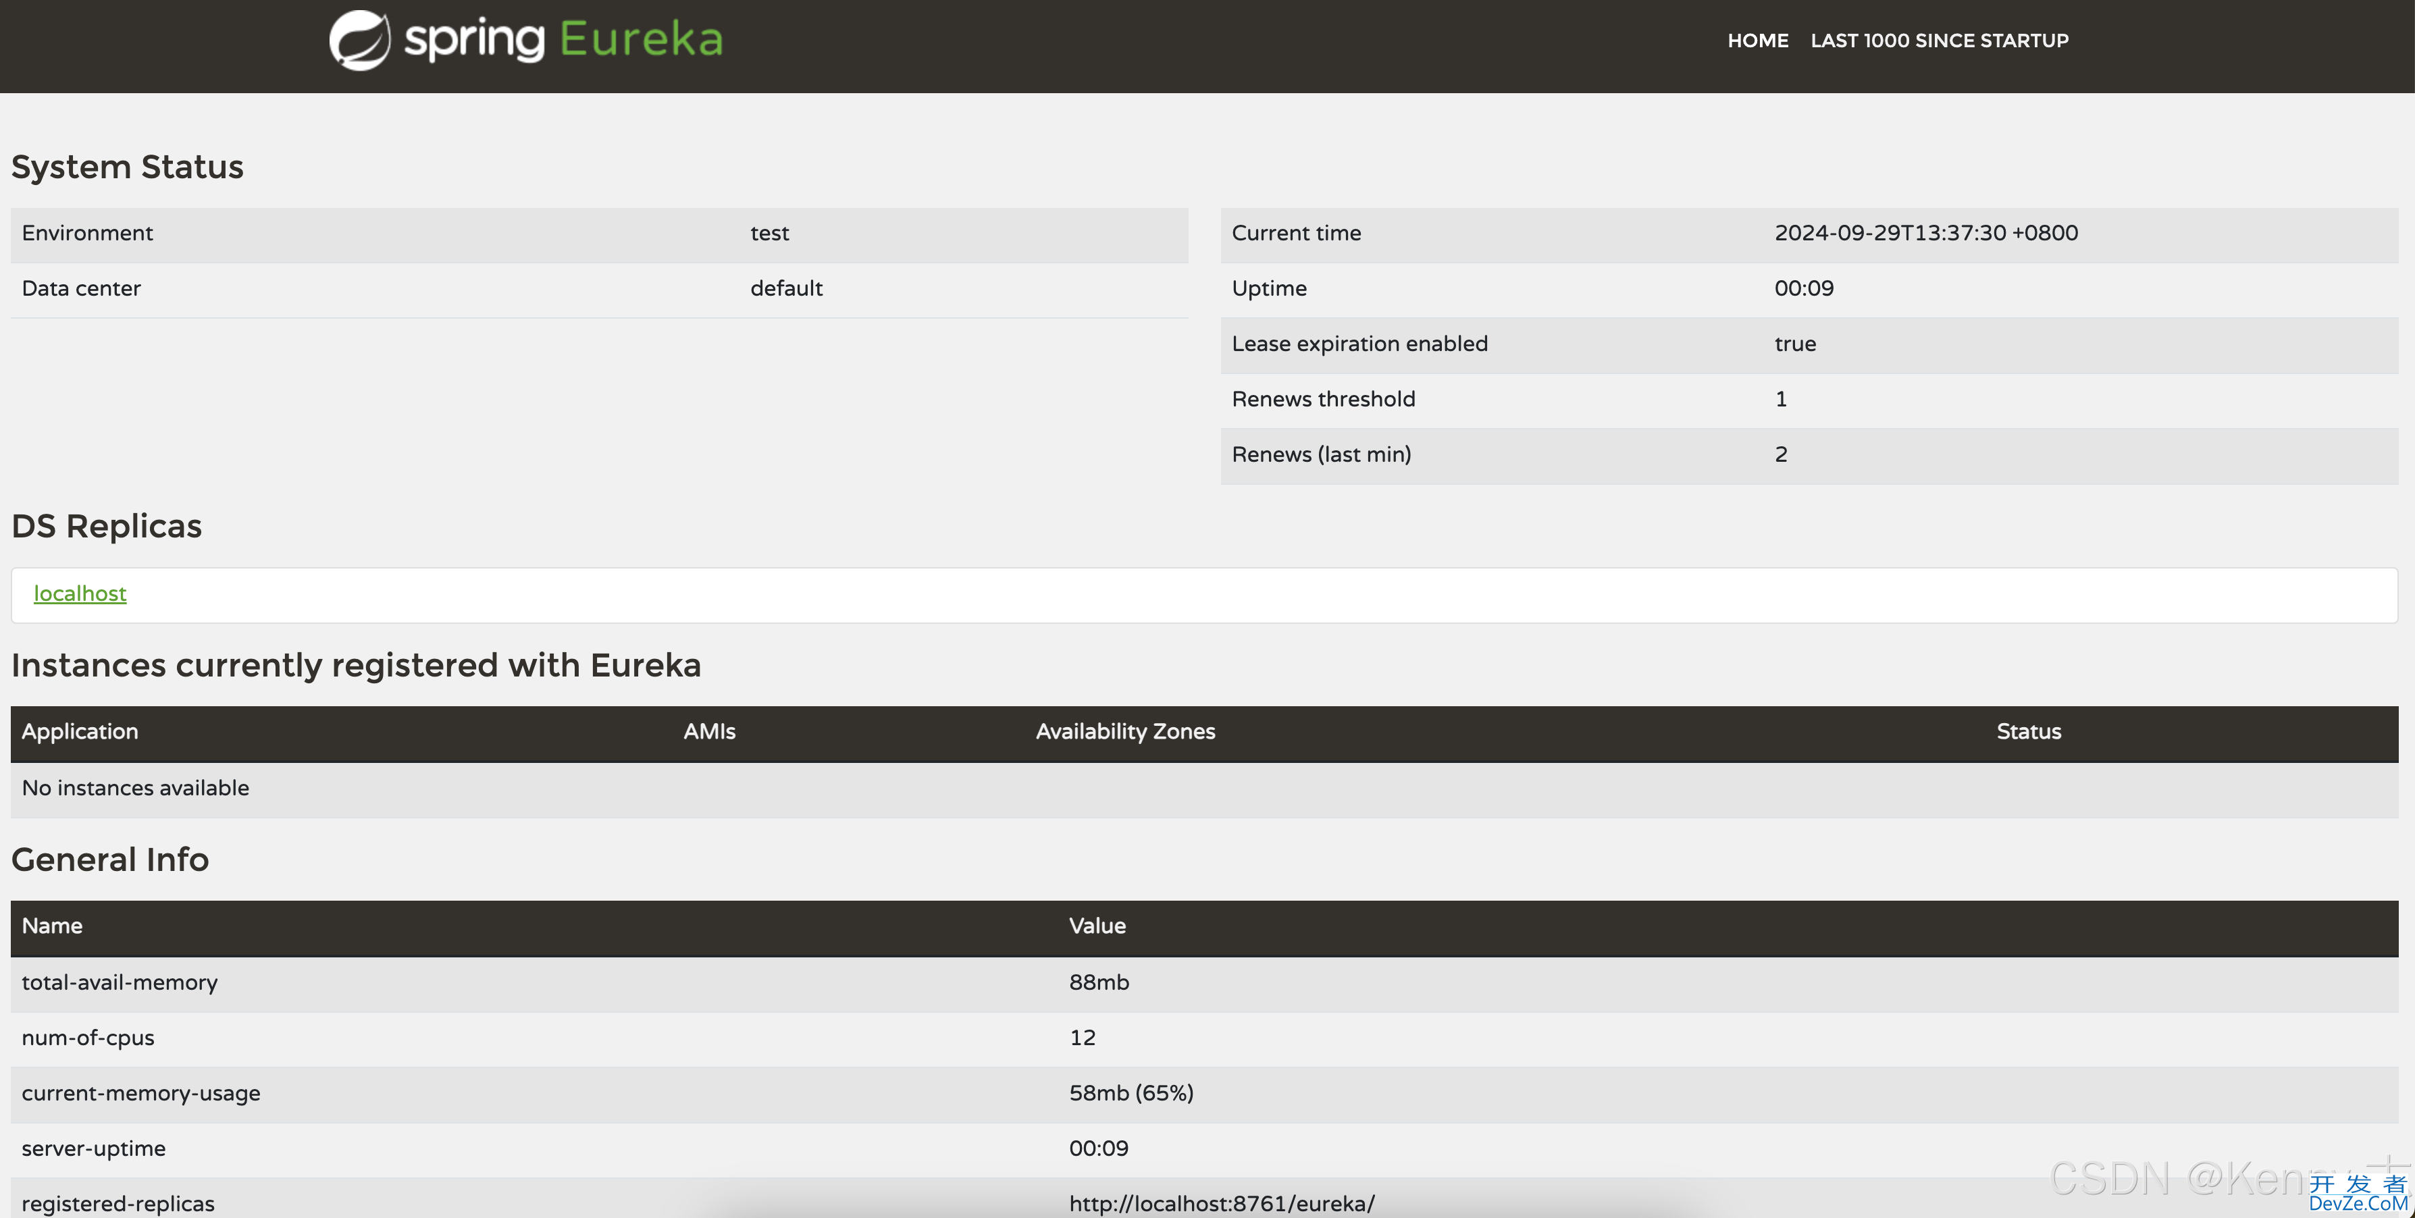
Task: Click the total-avail-memory row name
Action: tap(120, 983)
